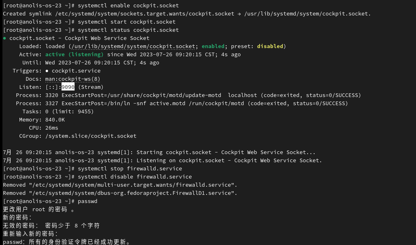Click the Memory value 840.0K

(55, 120)
